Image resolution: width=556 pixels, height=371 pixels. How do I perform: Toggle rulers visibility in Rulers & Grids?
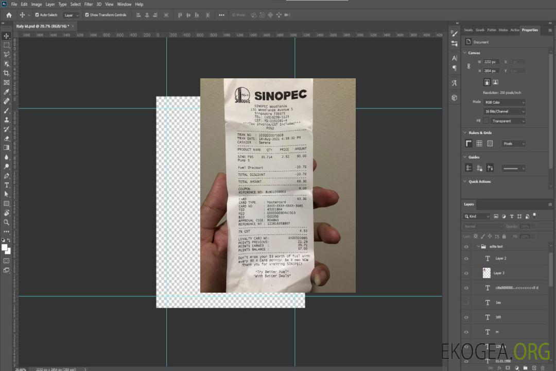469,143
